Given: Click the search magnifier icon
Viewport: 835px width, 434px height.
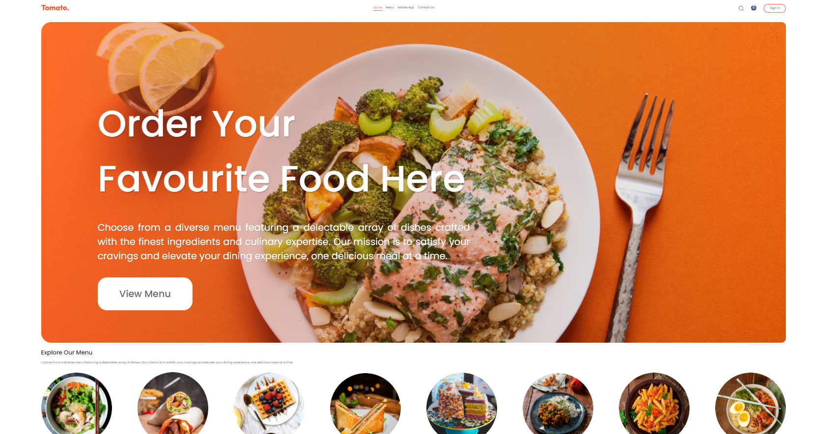Looking at the screenshot, I should coord(741,8).
